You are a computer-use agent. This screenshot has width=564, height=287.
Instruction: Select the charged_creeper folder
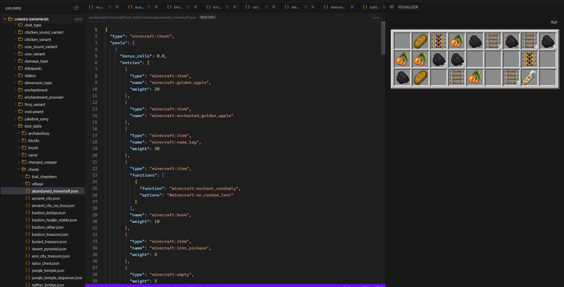pos(42,162)
